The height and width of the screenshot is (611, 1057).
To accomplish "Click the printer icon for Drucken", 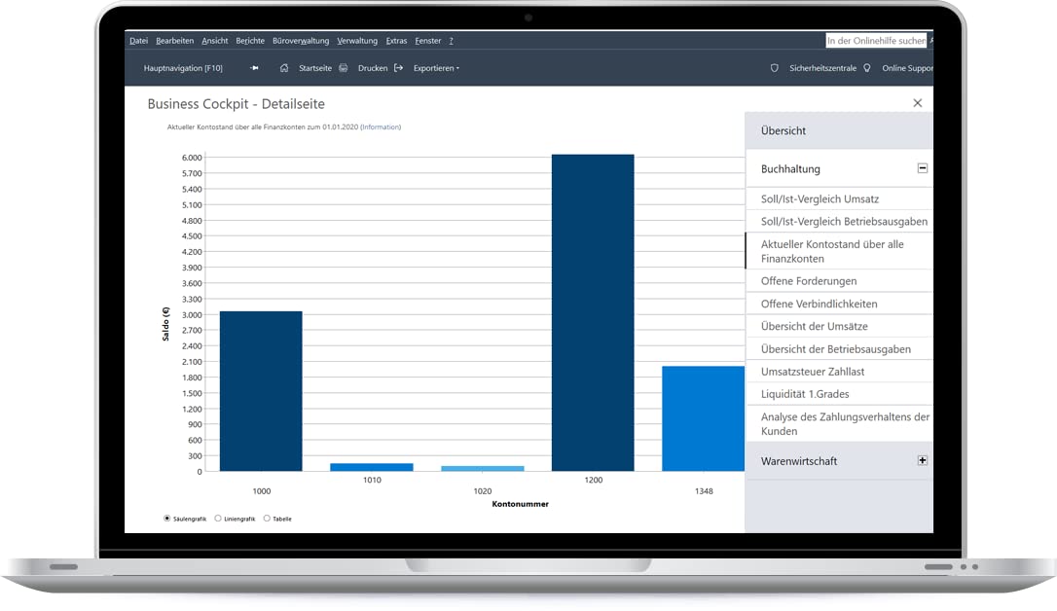I will tap(344, 68).
